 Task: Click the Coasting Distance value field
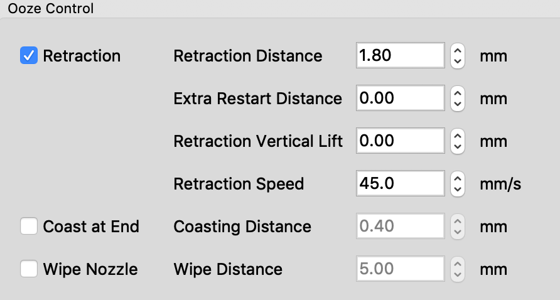401,226
